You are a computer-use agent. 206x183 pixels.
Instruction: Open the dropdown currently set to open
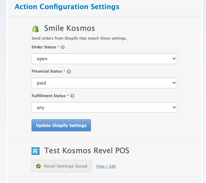pos(104,59)
